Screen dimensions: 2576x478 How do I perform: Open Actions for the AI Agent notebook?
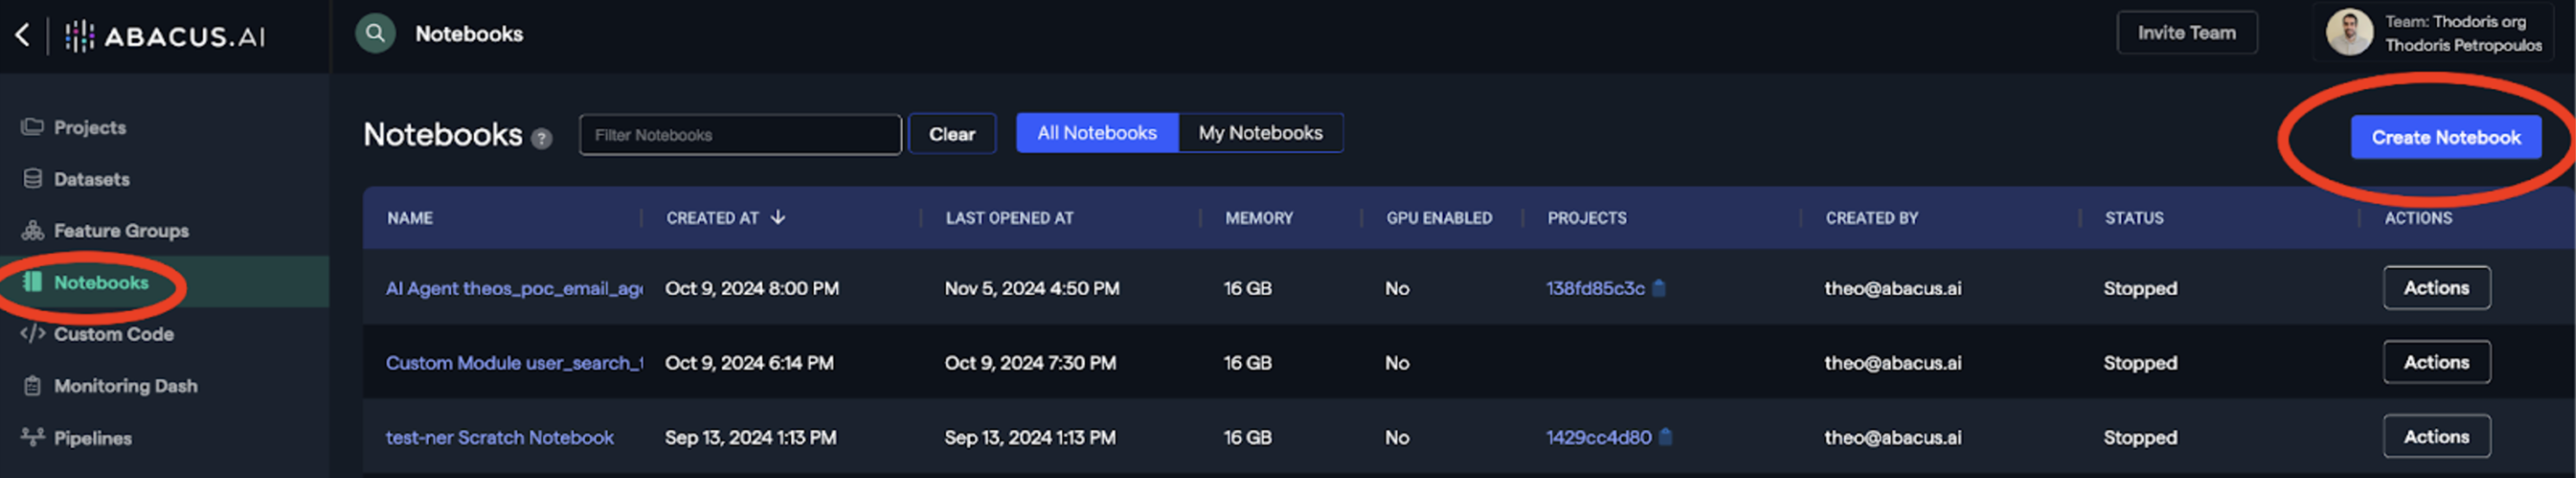point(2436,287)
